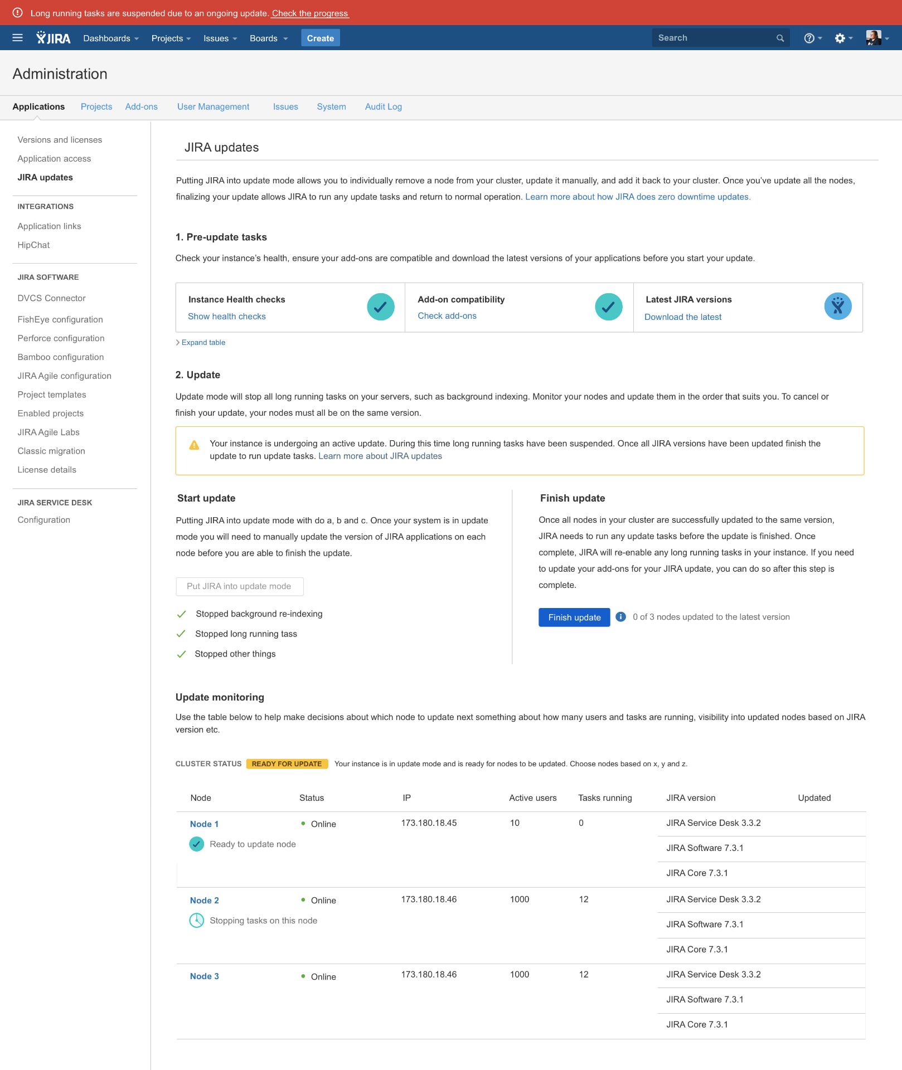Open the Projects dropdown in header

[x=171, y=38]
